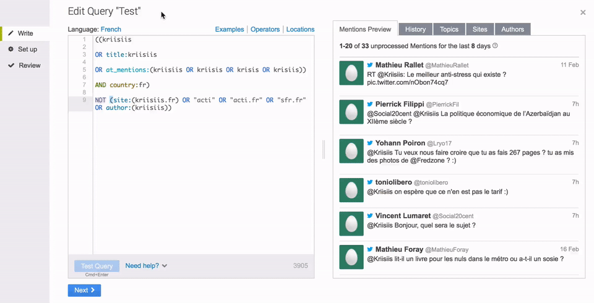Screen dimensions: 594x303
Task: Click the panel divider resize handle
Action: coord(324,150)
